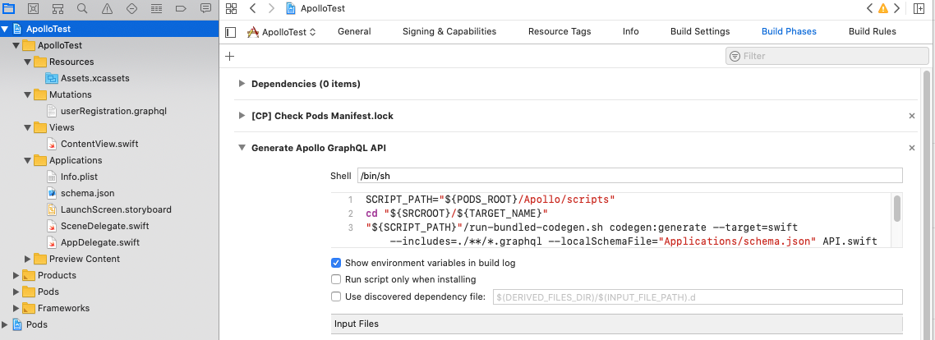Click the script editor vertical scrollbar
935x340 pixels.
pos(897,209)
